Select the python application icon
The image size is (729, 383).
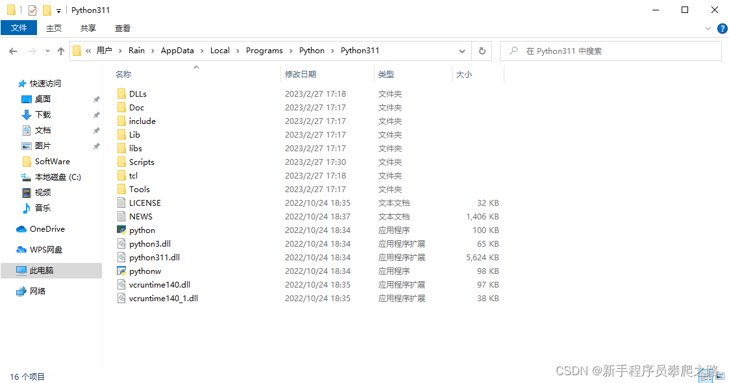pos(121,230)
